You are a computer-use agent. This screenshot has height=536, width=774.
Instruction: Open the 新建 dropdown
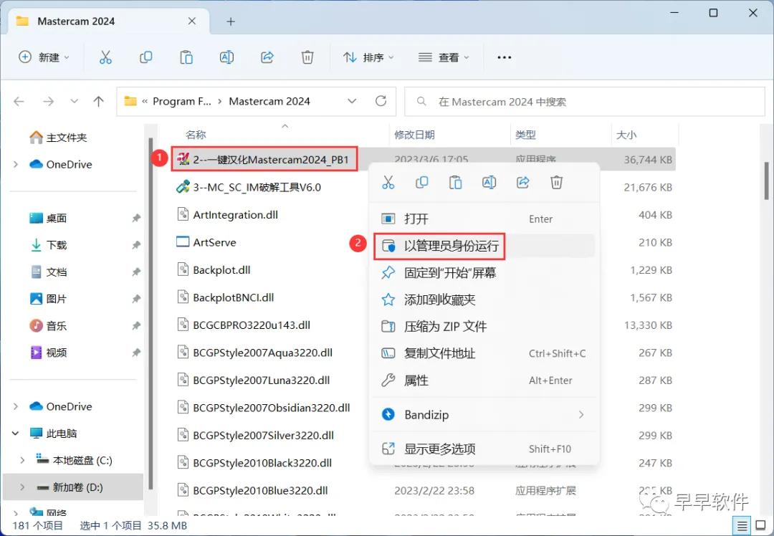[44, 57]
